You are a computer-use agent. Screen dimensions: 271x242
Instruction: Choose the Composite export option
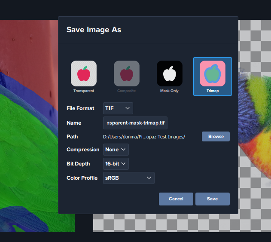click(127, 76)
